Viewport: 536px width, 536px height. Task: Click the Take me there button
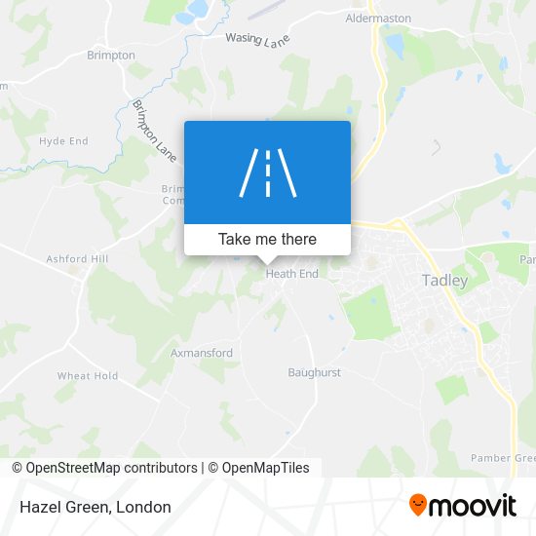coord(267,240)
